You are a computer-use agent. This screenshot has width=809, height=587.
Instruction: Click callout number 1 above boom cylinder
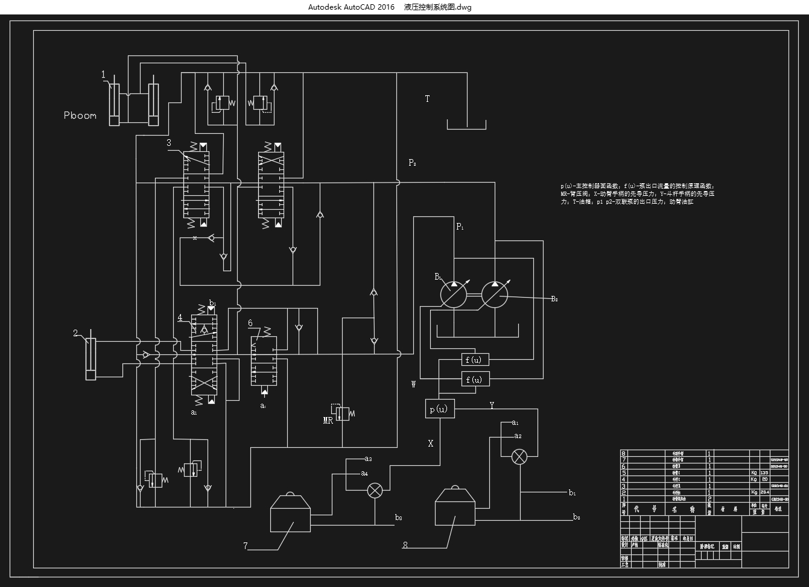click(x=103, y=74)
